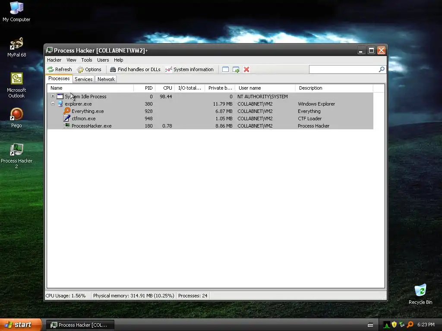The image size is (442, 331).
Task: Click the 98.44 CPU value
Action: (166, 97)
